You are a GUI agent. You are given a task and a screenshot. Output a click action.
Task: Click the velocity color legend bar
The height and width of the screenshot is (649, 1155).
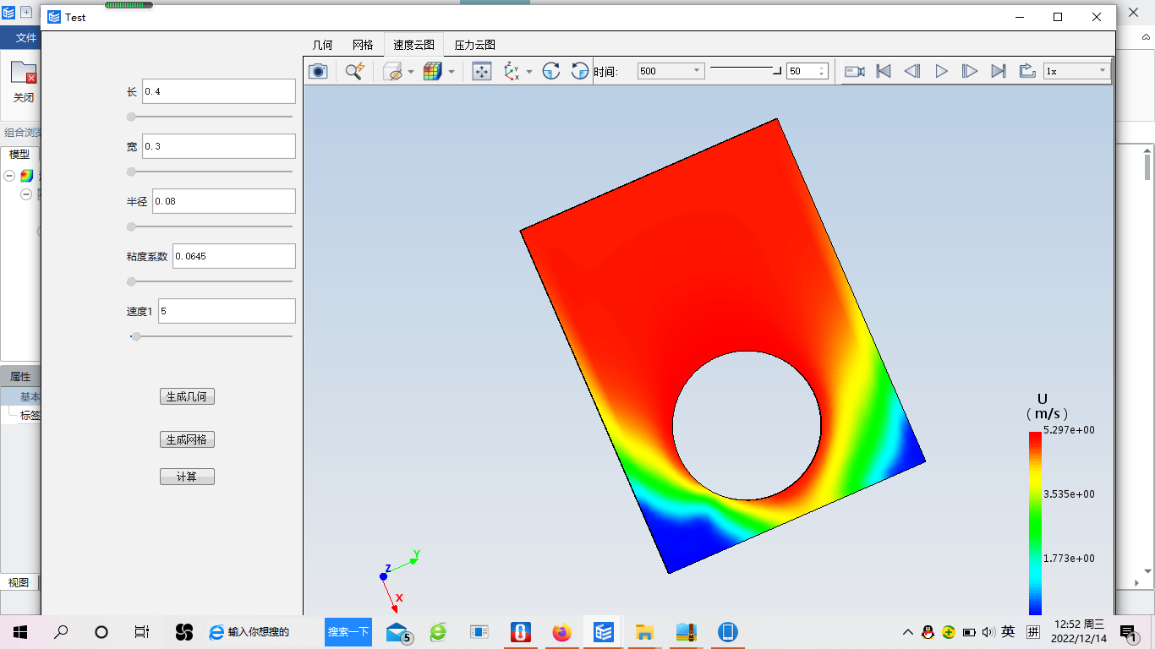(1035, 522)
